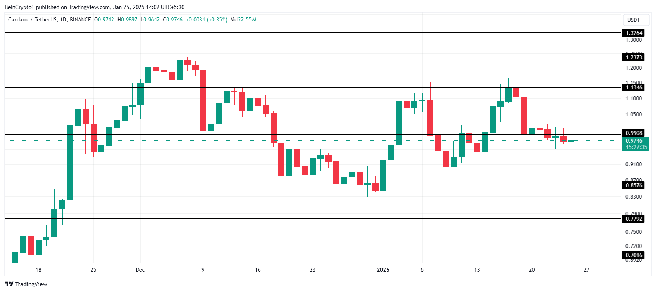
Task: Click the 0.7016 price level label
Action: [633, 255]
